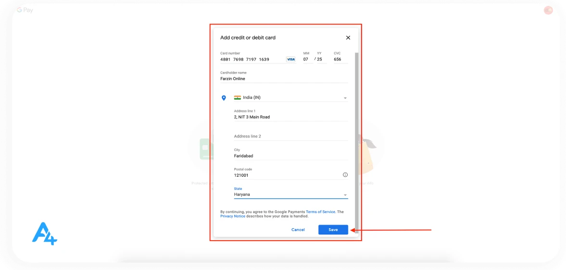
Task: Click the dialog title Add credit or debit card
Action: (x=248, y=37)
